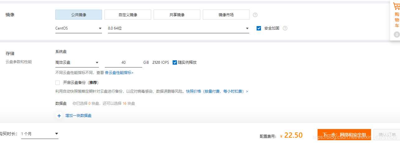Viewport: 400px width, 143px height.
Task: Click 下一步：网络和安全组 button
Action: point(344,135)
